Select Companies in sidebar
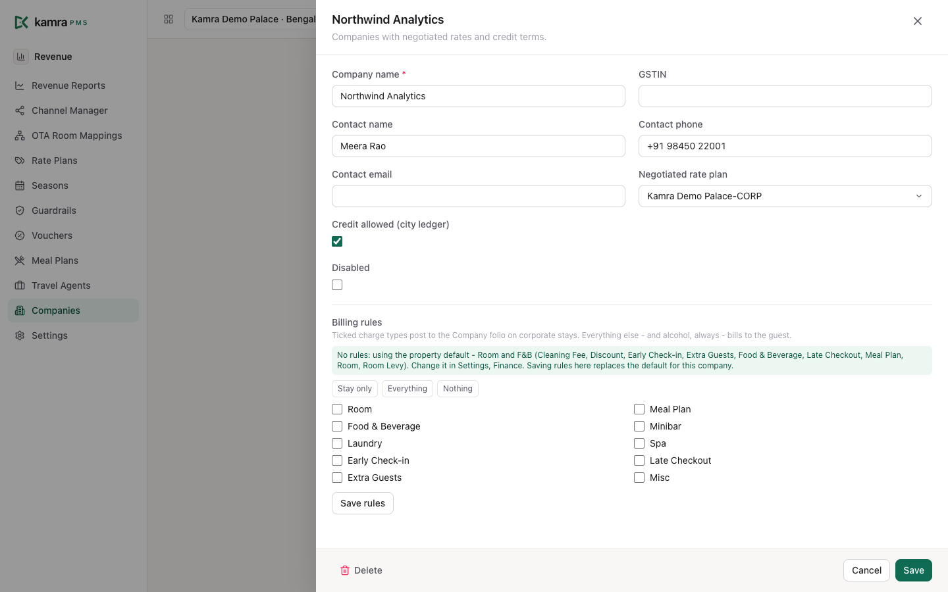This screenshot has height=592, width=948. [73, 310]
